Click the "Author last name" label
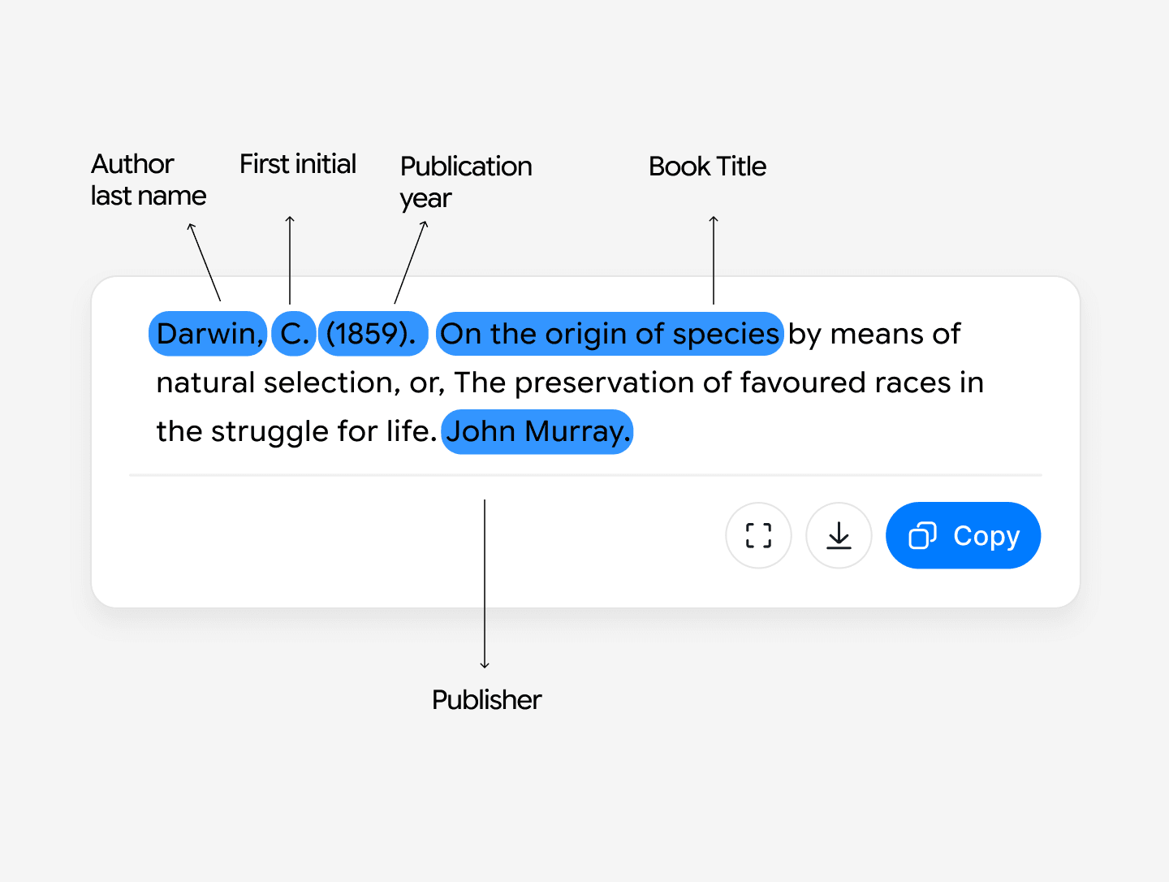 pos(148,179)
